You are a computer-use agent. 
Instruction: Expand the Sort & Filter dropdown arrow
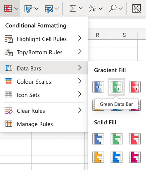(x=101, y=8)
